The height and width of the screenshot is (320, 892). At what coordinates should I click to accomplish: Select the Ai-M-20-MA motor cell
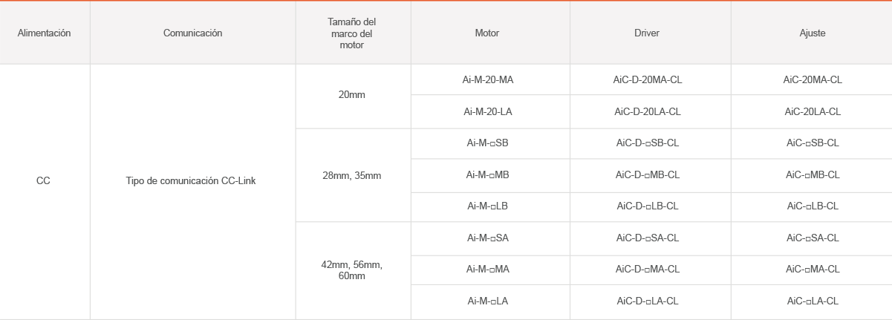click(x=489, y=79)
